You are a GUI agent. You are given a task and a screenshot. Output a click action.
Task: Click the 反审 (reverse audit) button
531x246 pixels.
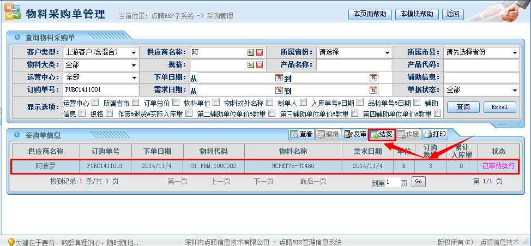tap(355, 134)
